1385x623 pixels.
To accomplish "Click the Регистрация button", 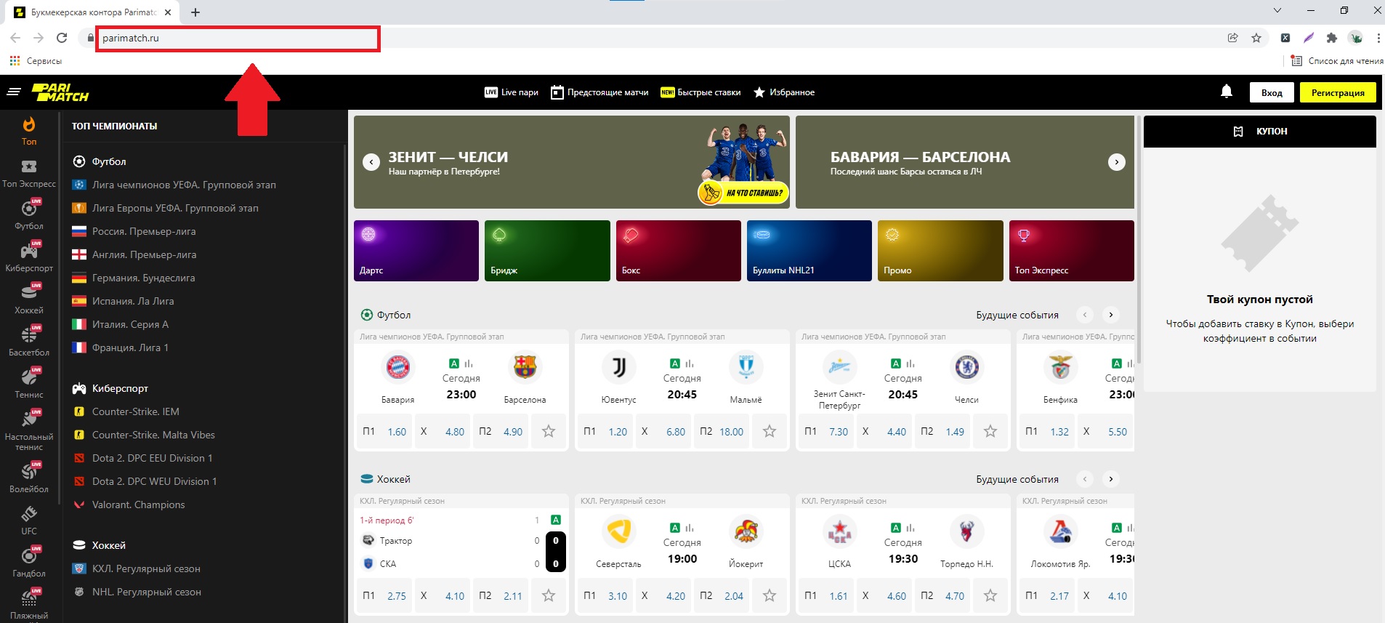I will click(1338, 92).
